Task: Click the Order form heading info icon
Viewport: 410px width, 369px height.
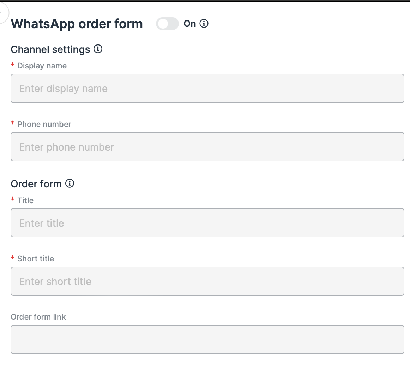Action: (70, 183)
